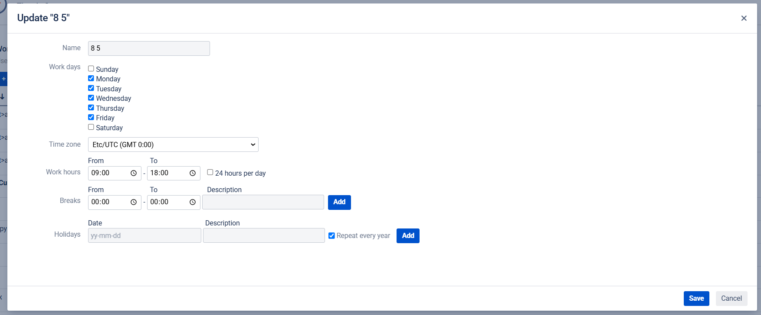Screen dimensions: 761x315
Task: Save the calendar changes
Action: 696,299
